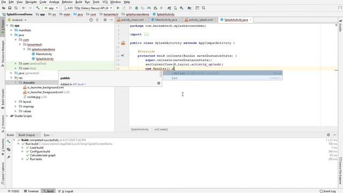This screenshot has width=343, height=193.
Task: Click the Search Everywhere magnifier icon
Action: tap(204, 8)
